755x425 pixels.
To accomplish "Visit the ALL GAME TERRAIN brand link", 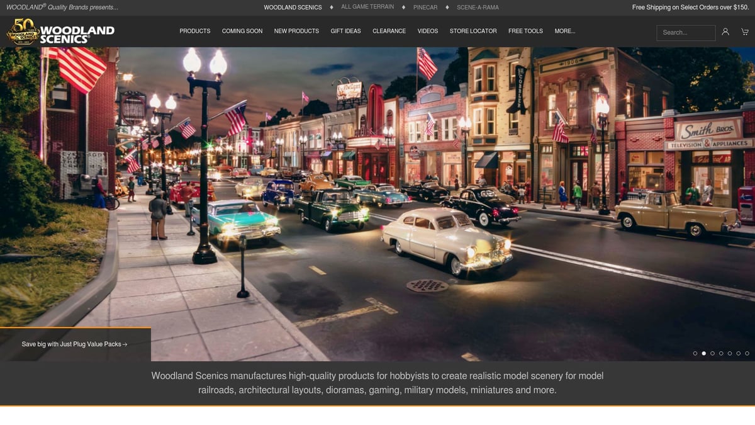I will click(x=367, y=7).
